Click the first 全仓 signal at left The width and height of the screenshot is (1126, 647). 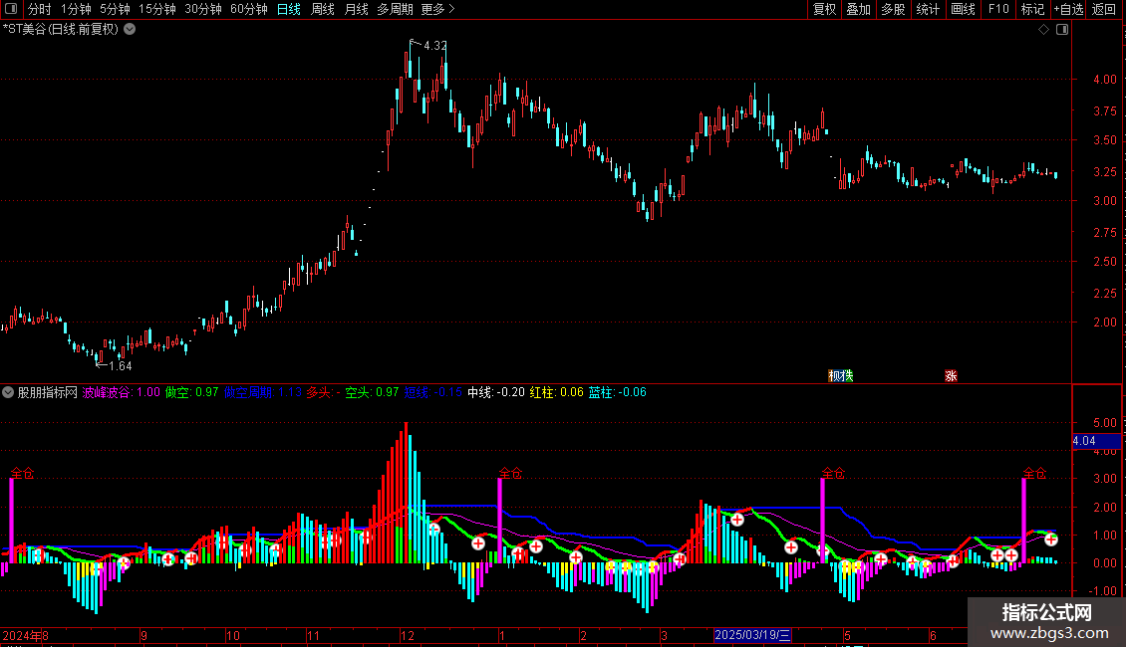point(22,474)
